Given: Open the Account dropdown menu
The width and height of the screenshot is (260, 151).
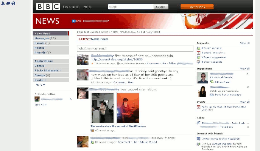Looking at the screenshot, I should [x=197, y=7].
